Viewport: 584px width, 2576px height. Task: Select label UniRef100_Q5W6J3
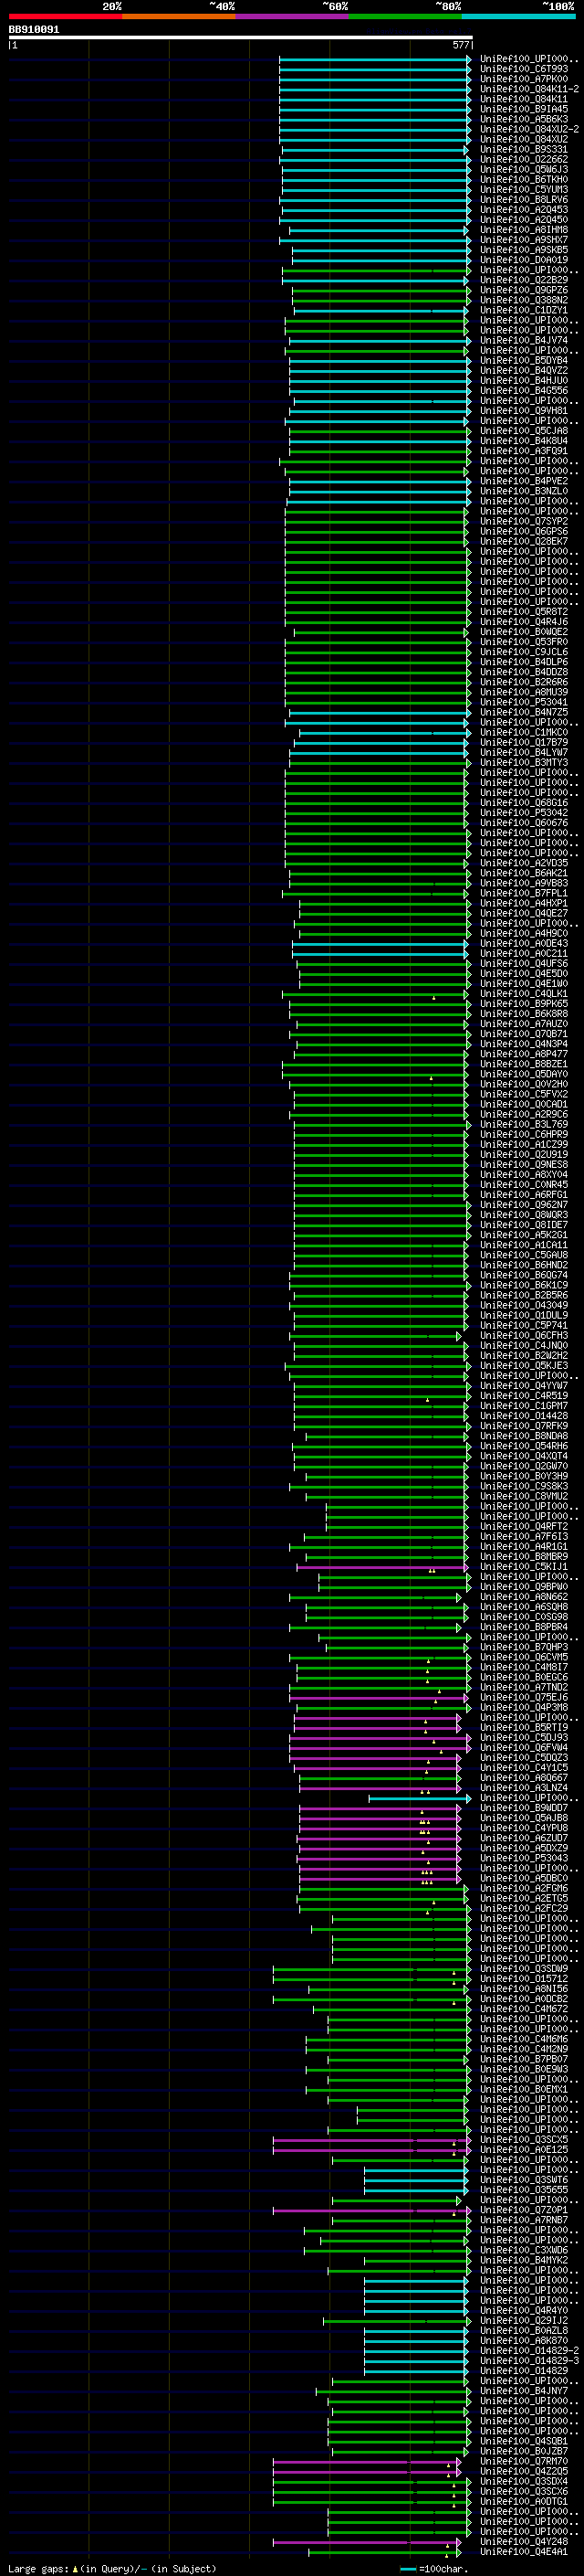tap(524, 169)
